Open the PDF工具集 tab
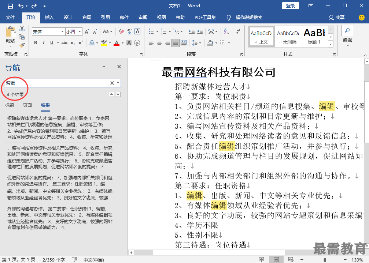 click(205, 18)
